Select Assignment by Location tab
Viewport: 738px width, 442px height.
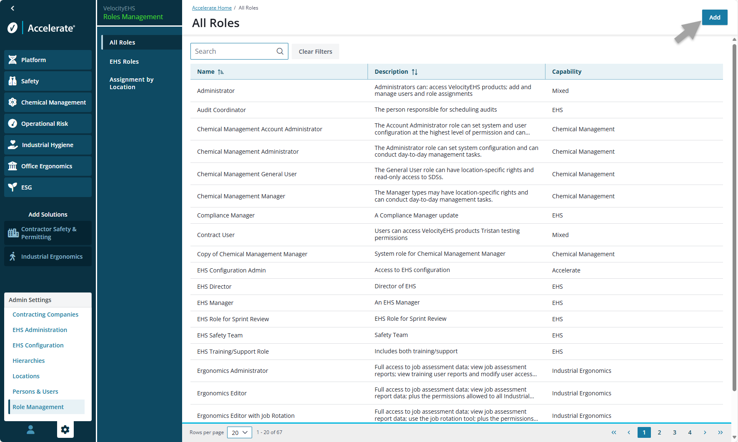click(x=131, y=83)
